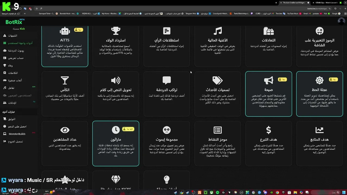Select the trophy icon for استرداد الولاء
Screen dimensions: 347x195
pyautogui.click(x=116, y=31)
